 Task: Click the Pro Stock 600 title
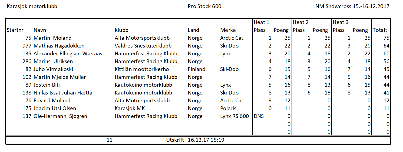[204, 6]
